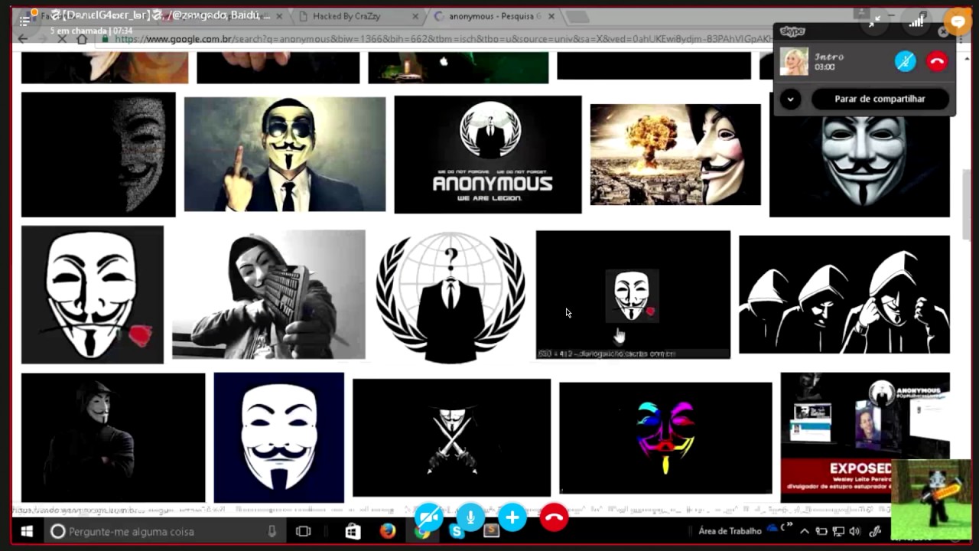The width and height of the screenshot is (979, 551).
Task: Click Cortana microphone icon in search box
Action: pyautogui.click(x=272, y=531)
